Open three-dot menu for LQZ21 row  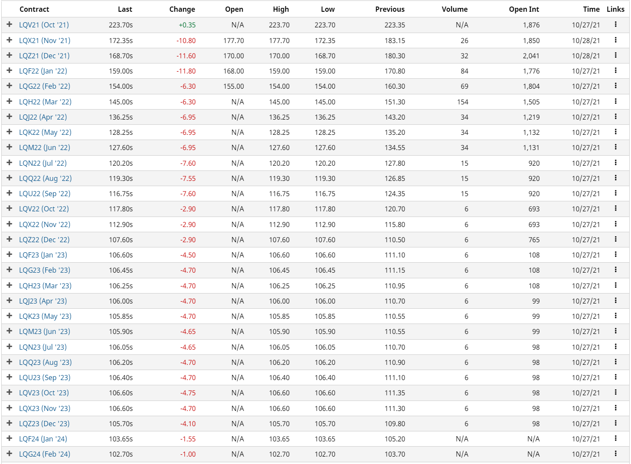pyautogui.click(x=615, y=55)
